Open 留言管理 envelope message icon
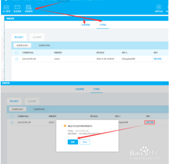Viewport: 169px width, 164px height. click(x=17, y=9)
